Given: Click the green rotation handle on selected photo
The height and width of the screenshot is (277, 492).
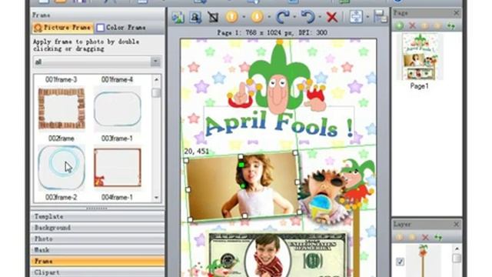Looking at the screenshot, I should pos(241,165).
